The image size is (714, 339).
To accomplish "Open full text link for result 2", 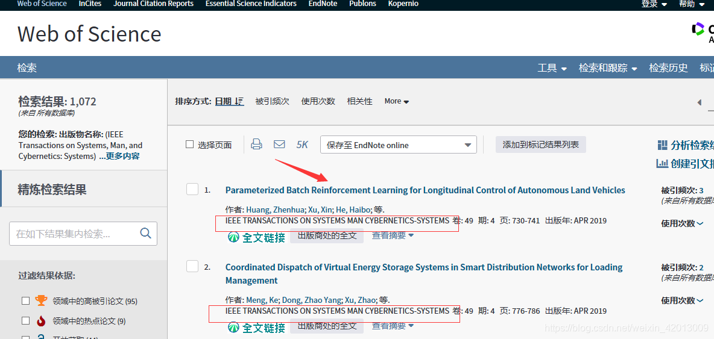I will 256,327.
